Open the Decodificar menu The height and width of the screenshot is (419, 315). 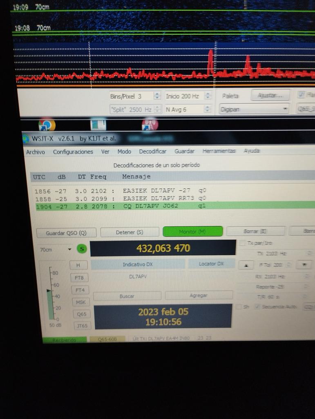(152, 151)
